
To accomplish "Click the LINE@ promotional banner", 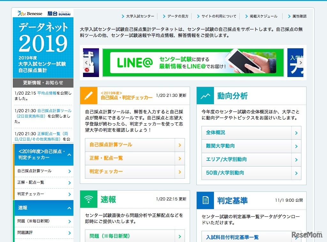I will 193,62.
